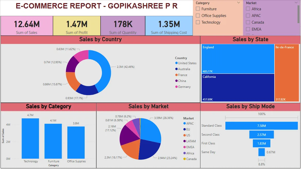The width and height of the screenshot is (301, 169).
Task: Check the Africa market checkbox
Action: (x=248, y=9)
